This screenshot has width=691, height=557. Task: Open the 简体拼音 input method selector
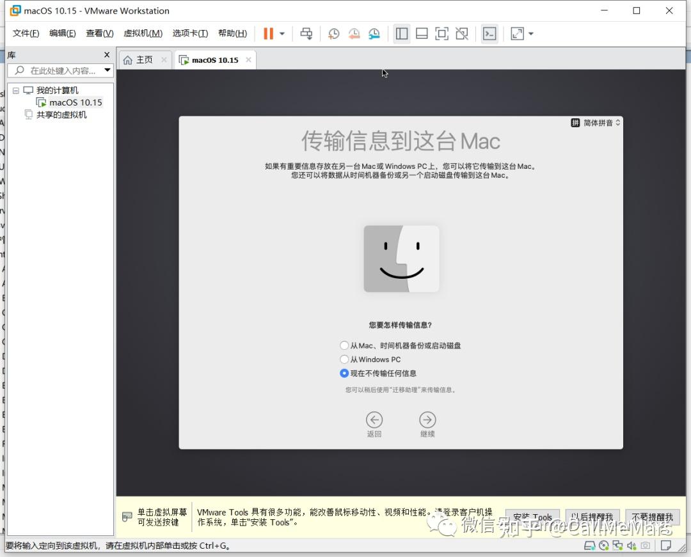click(596, 123)
